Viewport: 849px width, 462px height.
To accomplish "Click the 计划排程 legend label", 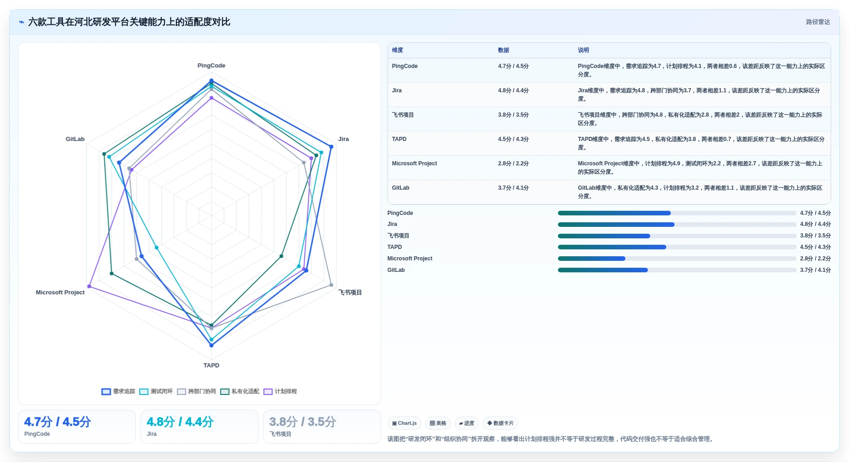I will tap(286, 392).
